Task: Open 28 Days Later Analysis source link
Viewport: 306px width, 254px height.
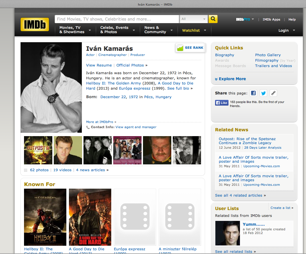Action: pos(263,148)
